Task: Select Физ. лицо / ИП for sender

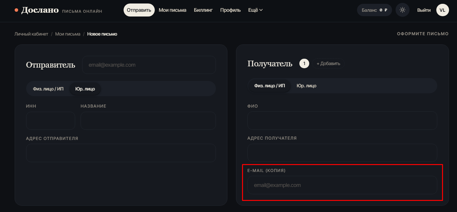Action: tap(48, 89)
